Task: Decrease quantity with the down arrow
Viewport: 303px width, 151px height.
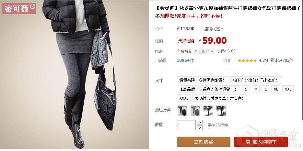Action: 199,128
